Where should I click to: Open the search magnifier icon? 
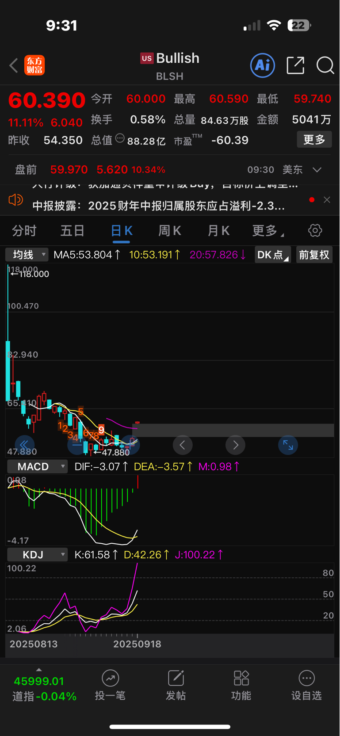tap(325, 65)
